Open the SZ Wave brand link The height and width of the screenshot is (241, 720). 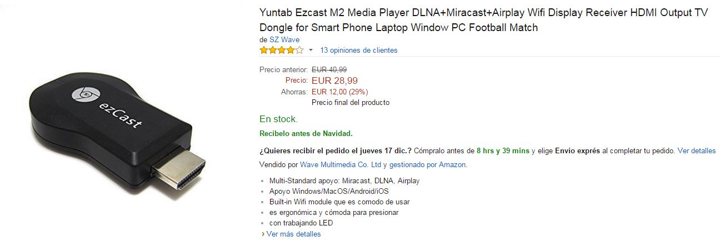(x=284, y=39)
